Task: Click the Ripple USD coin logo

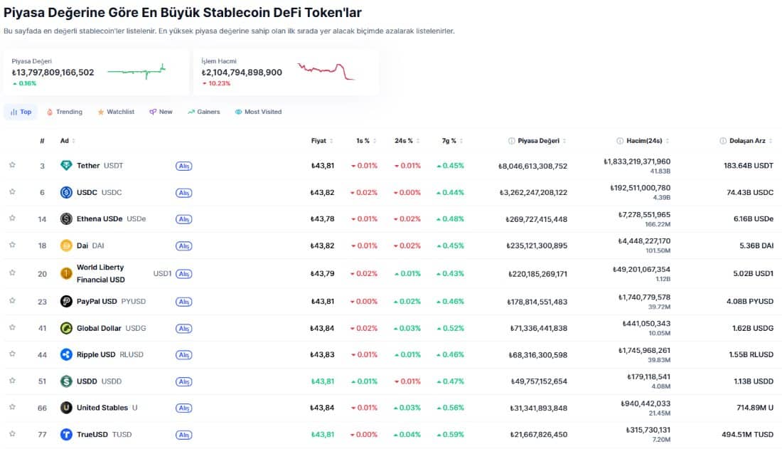Action: [66, 354]
